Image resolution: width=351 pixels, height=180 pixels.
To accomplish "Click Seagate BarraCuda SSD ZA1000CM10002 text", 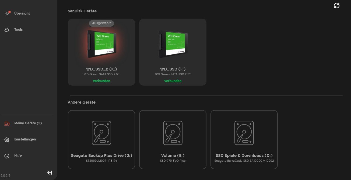I will pos(244,161).
